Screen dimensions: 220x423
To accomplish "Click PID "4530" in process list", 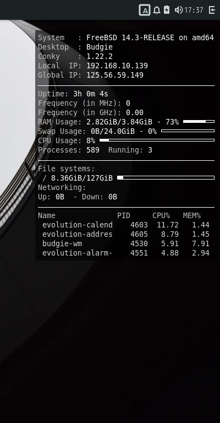I will point(139,243).
